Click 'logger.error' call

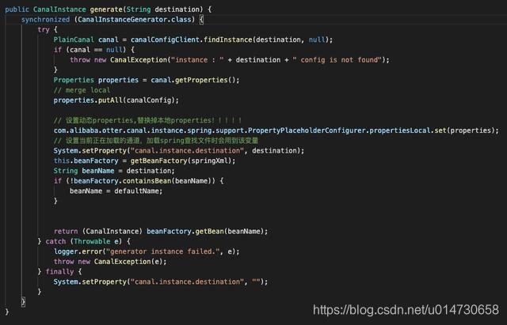(78, 251)
